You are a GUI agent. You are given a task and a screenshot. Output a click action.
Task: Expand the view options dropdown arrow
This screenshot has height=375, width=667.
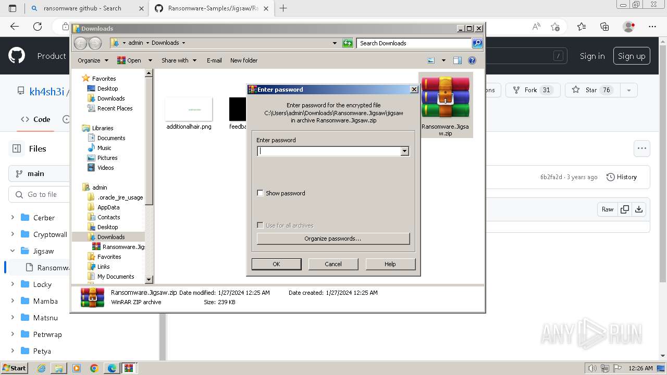point(443,60)
